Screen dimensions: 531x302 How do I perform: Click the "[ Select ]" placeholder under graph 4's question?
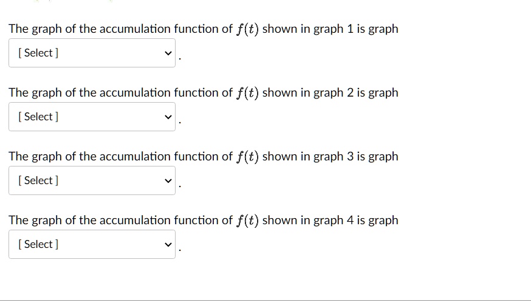39,244
